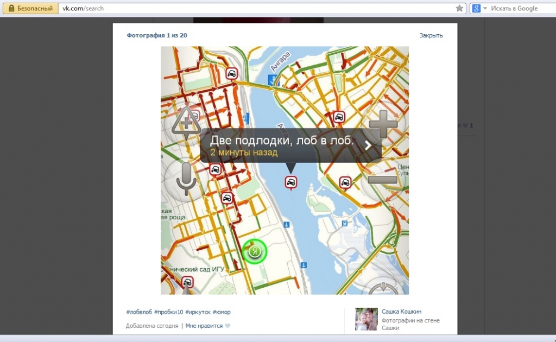This screenshot has width=556, height=342.
Task: Click the map zoom-out minus button
Action: pos(383,180)
